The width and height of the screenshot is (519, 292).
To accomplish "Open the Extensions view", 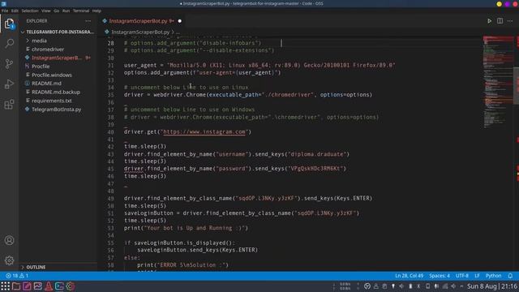I will point(9,105).
